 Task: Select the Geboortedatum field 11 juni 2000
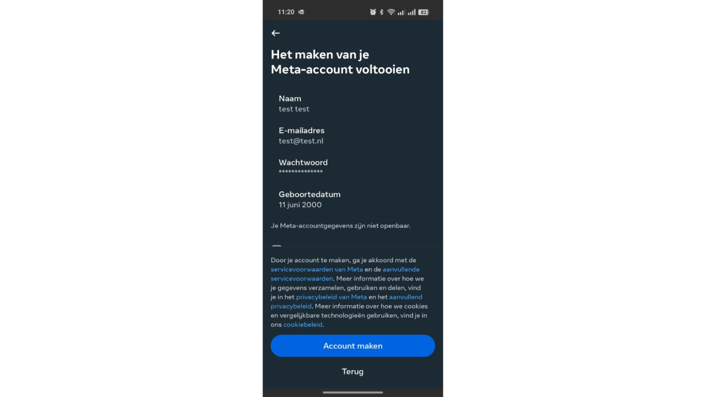[353, 200]
